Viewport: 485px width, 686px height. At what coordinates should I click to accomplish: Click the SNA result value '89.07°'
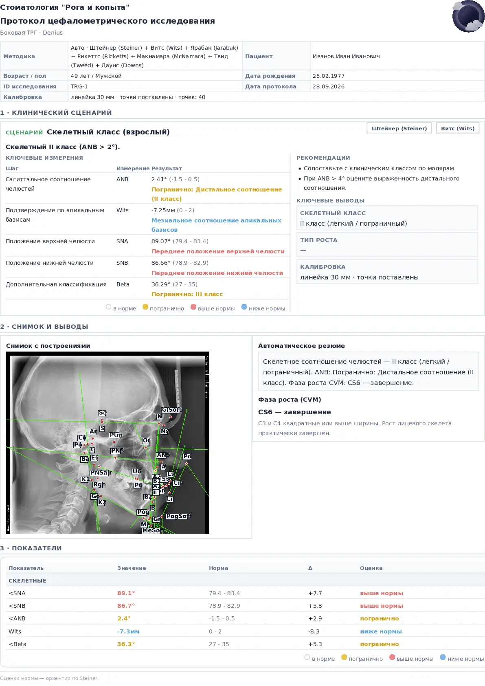[161, 241]
